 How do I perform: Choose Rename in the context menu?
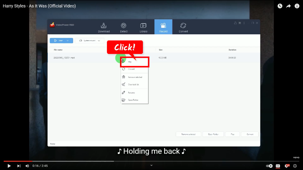pyautogui.click(x=134, y=93)
